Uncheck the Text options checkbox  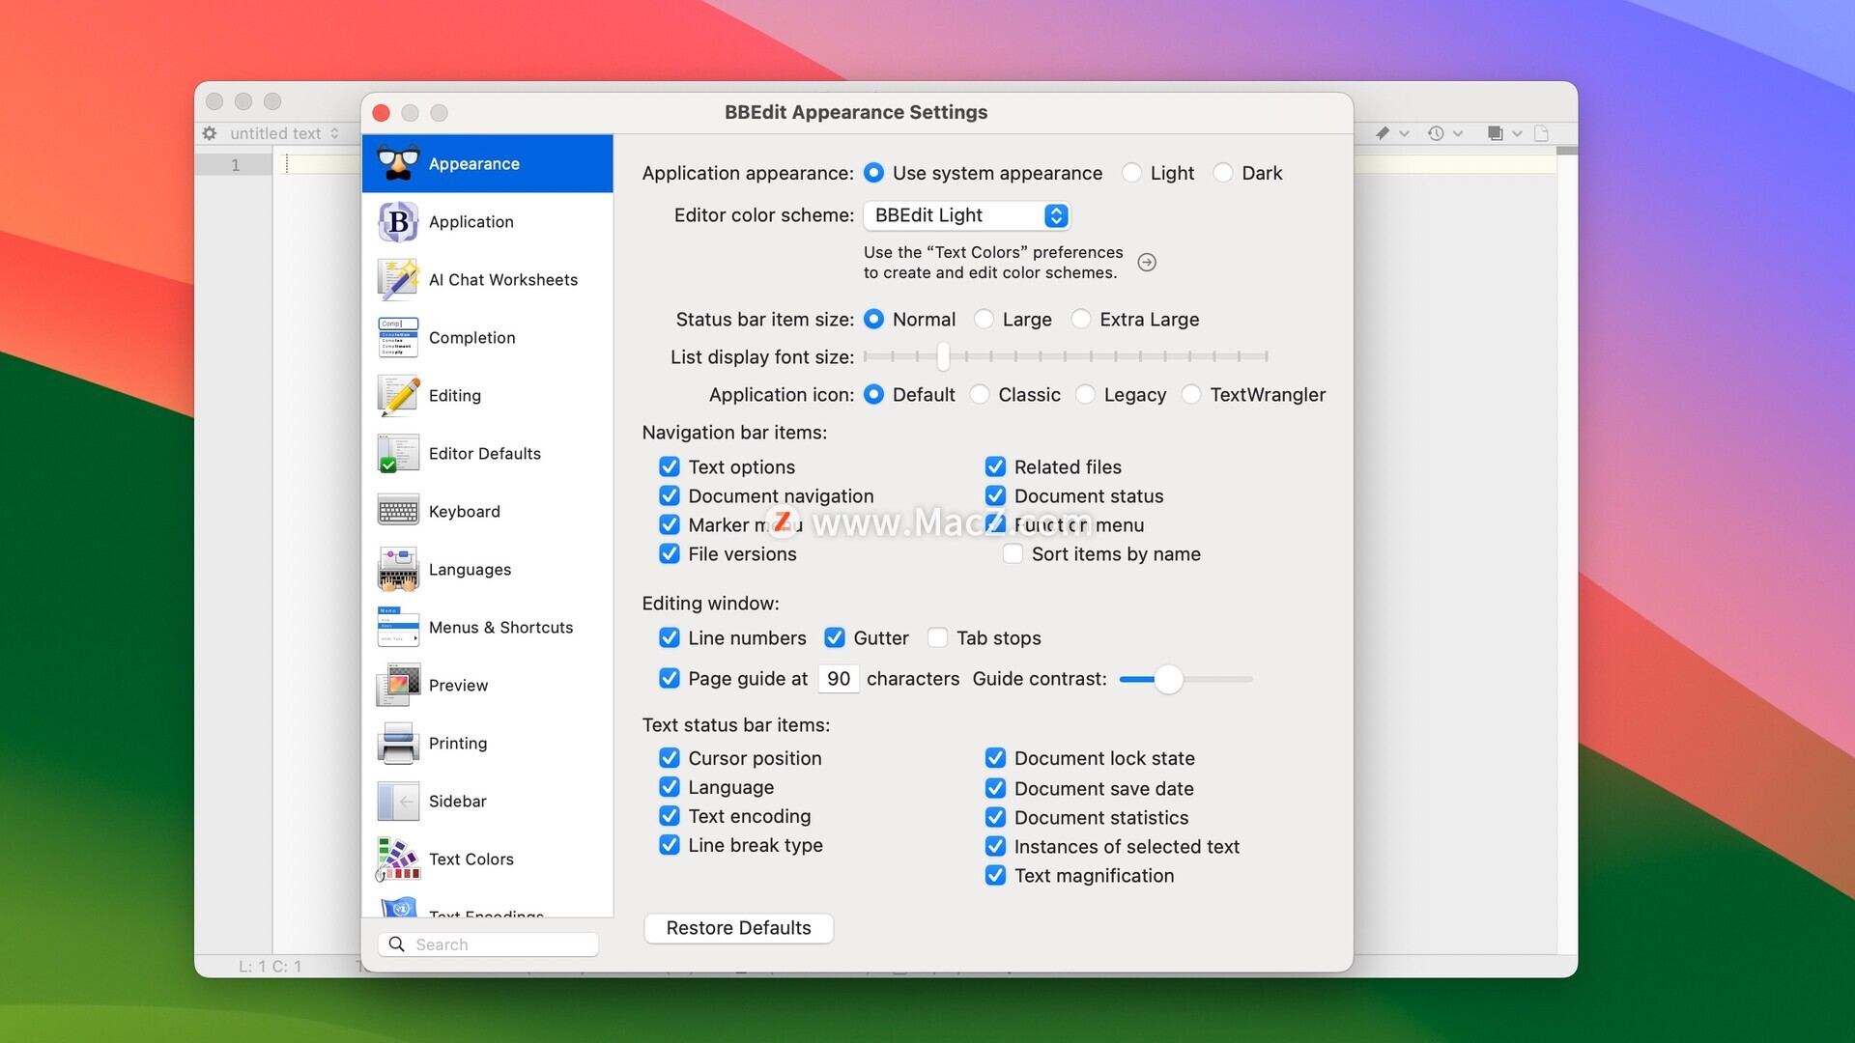[x=670, y=466]
